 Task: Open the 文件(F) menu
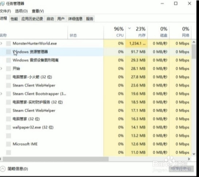point(5,11)
